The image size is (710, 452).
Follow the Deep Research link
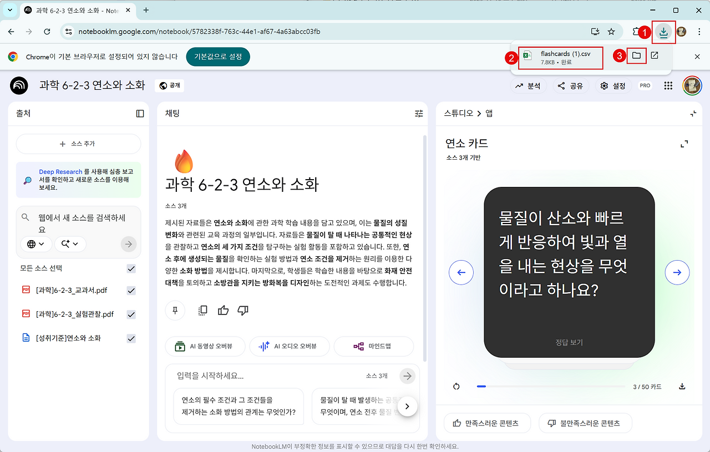(x=60, y=172)
